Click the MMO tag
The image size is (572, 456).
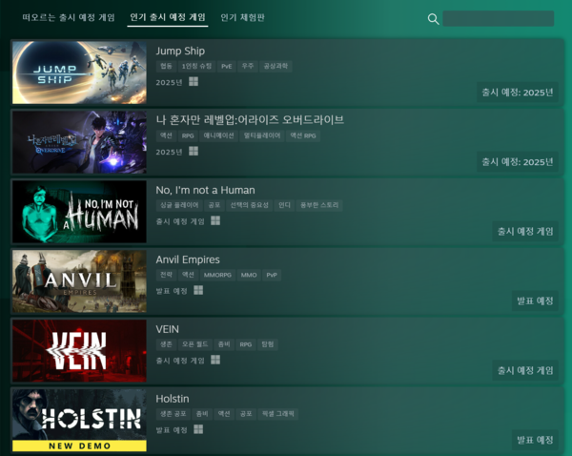pyautogui.click(x=249, y=275)
